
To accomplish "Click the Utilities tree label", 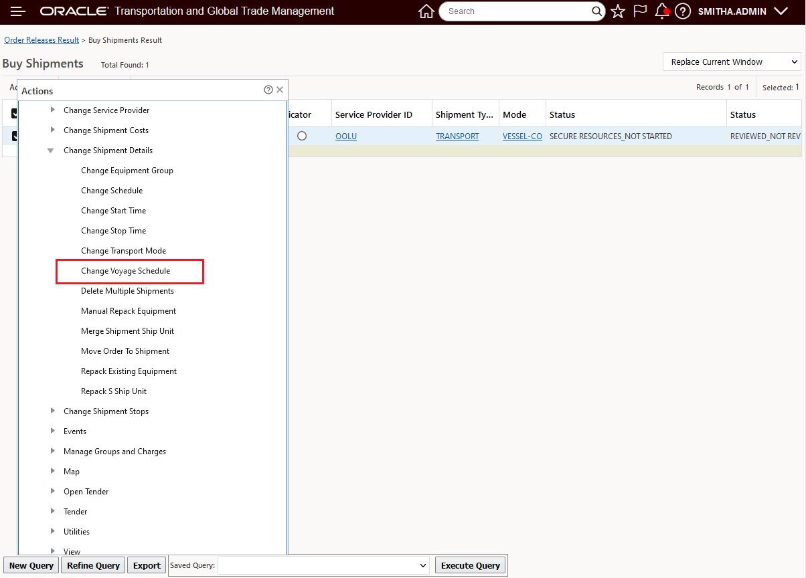I will pyautogui.click(x=76, y=532).
